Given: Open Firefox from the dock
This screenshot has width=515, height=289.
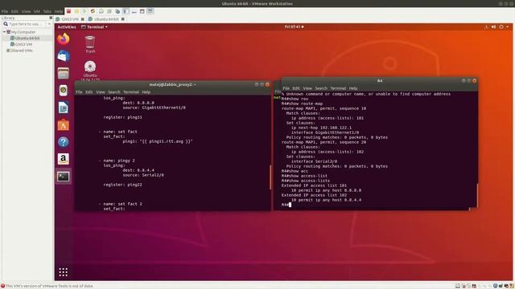Looking at the screenshot, I should click(x=64, y=39).
